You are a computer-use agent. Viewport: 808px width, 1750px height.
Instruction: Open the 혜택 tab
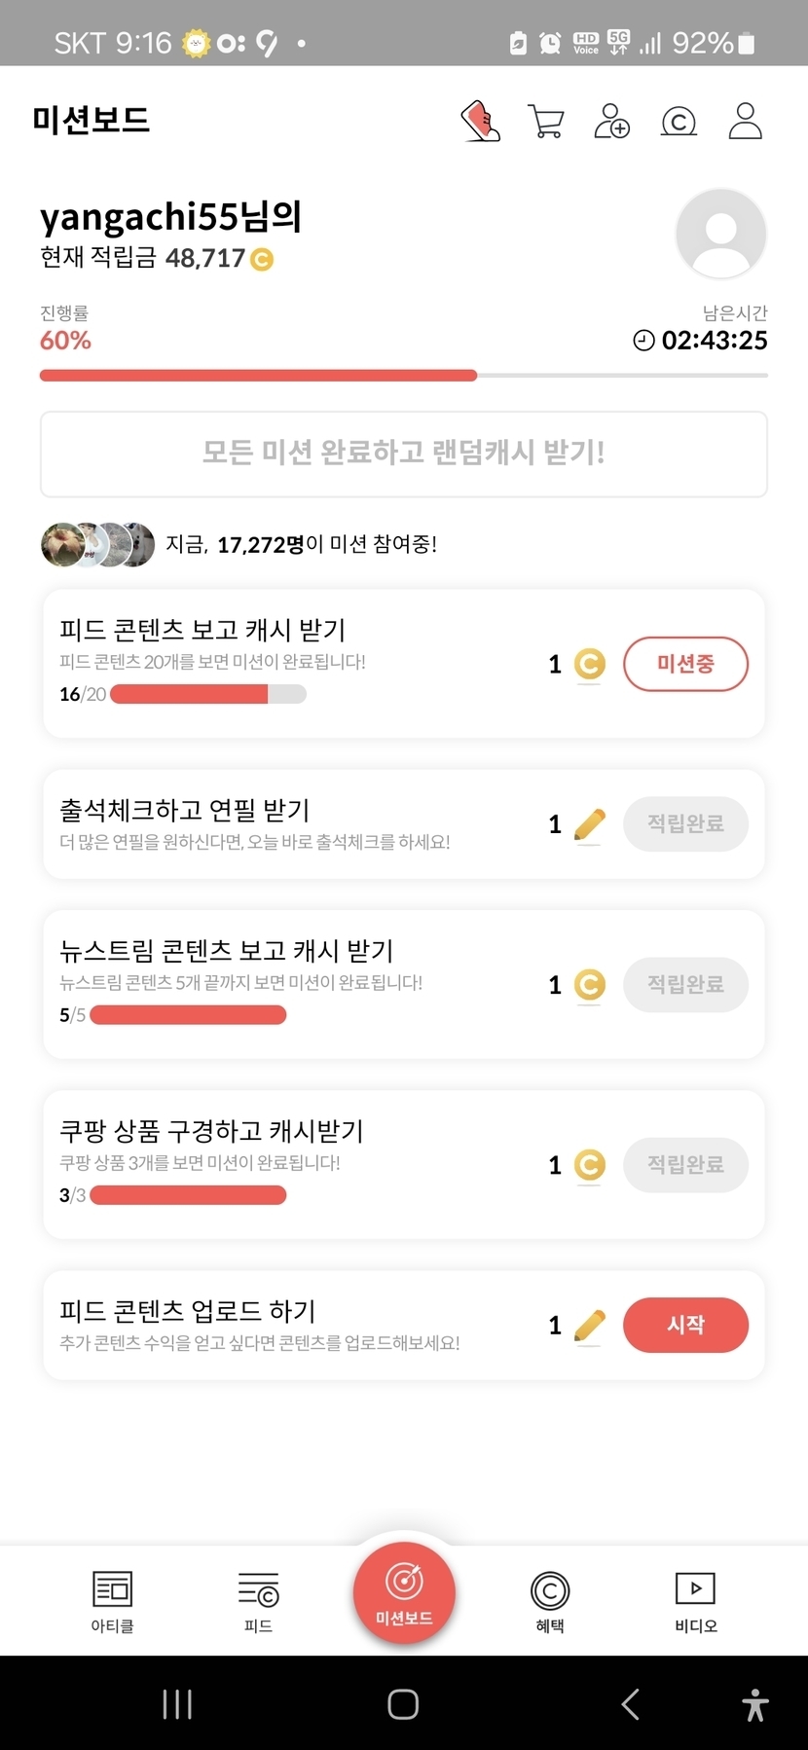click(x=550, y=1601)
